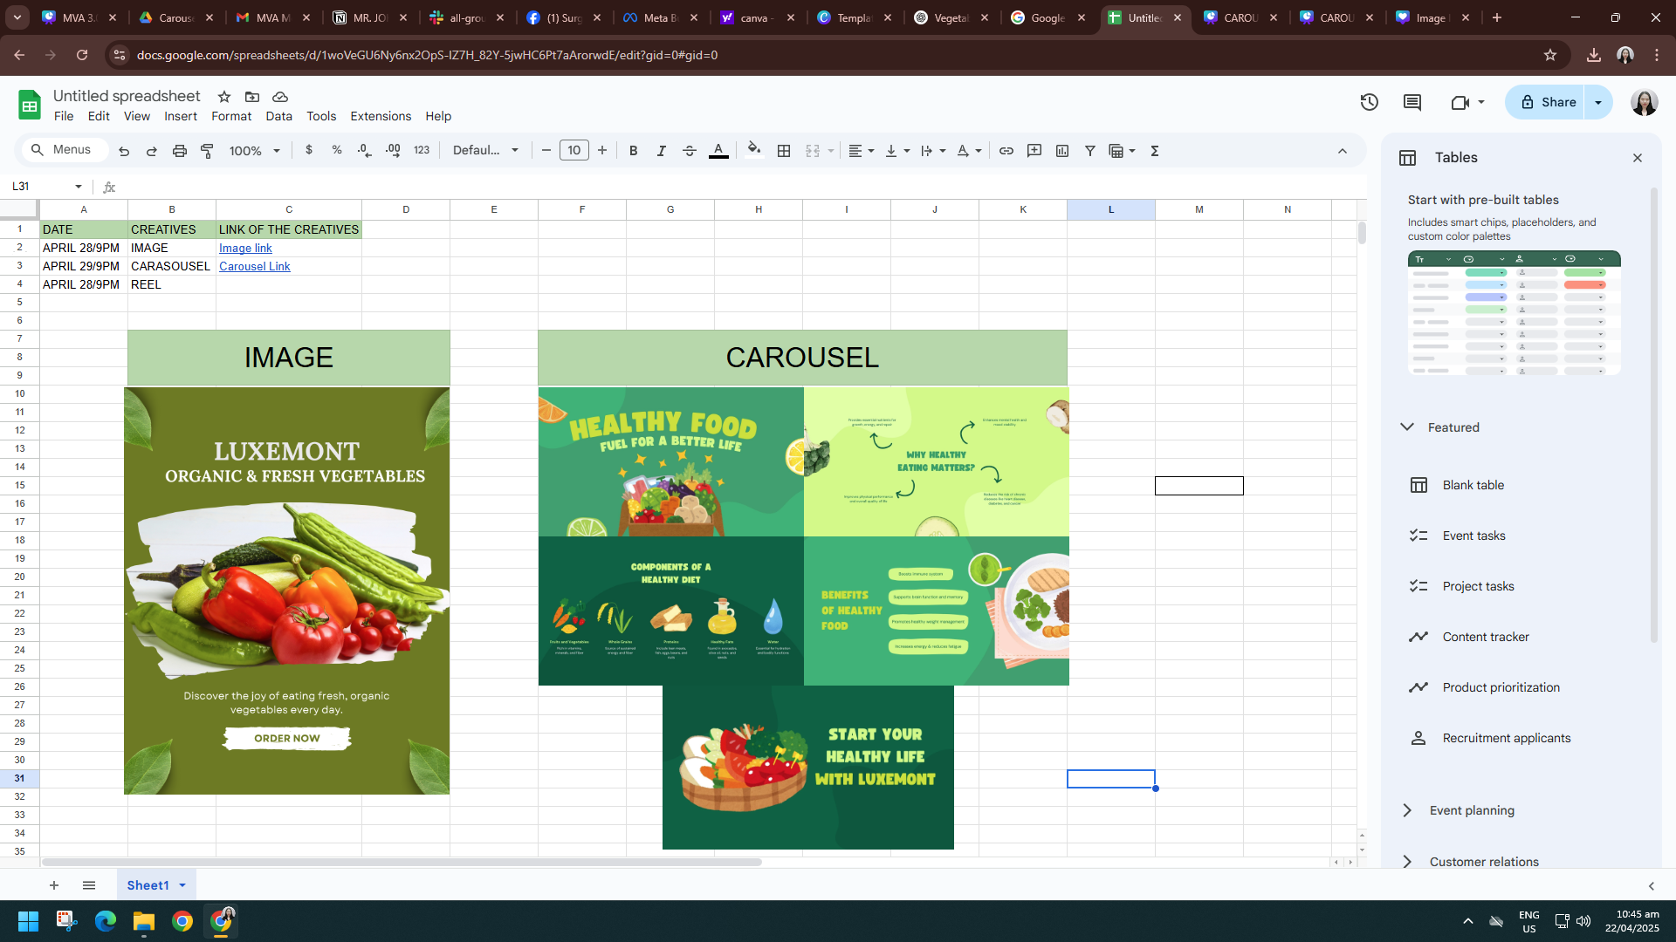The width and height of the screenshot is (1676, 942).
Task: Open the Extensions menu
Action: coord(381,116)
